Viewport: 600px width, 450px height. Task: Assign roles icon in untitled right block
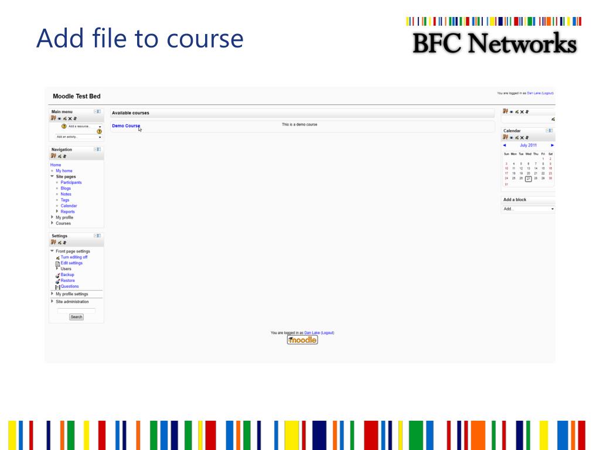click(506, 111)
